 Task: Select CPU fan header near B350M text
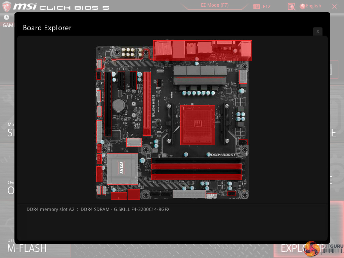click(x=160, y=83)
